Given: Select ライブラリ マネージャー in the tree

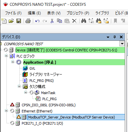Looking at the screenshot, I should [x=46, y=75].
